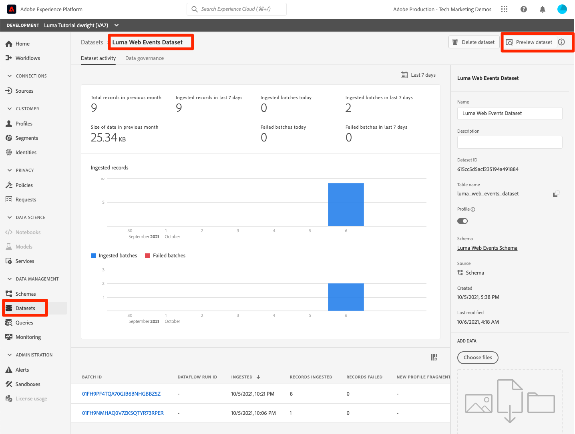Click the Search Experience Cloud field
Screen dimensions: 575x434
click(x=237, y=9)
